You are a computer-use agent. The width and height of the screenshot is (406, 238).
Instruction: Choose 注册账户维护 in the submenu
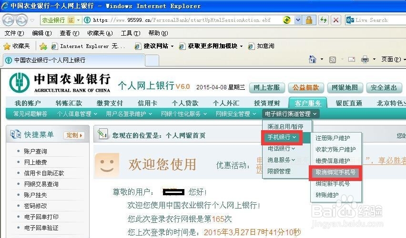pyautogui.click(x=333, y=138)
